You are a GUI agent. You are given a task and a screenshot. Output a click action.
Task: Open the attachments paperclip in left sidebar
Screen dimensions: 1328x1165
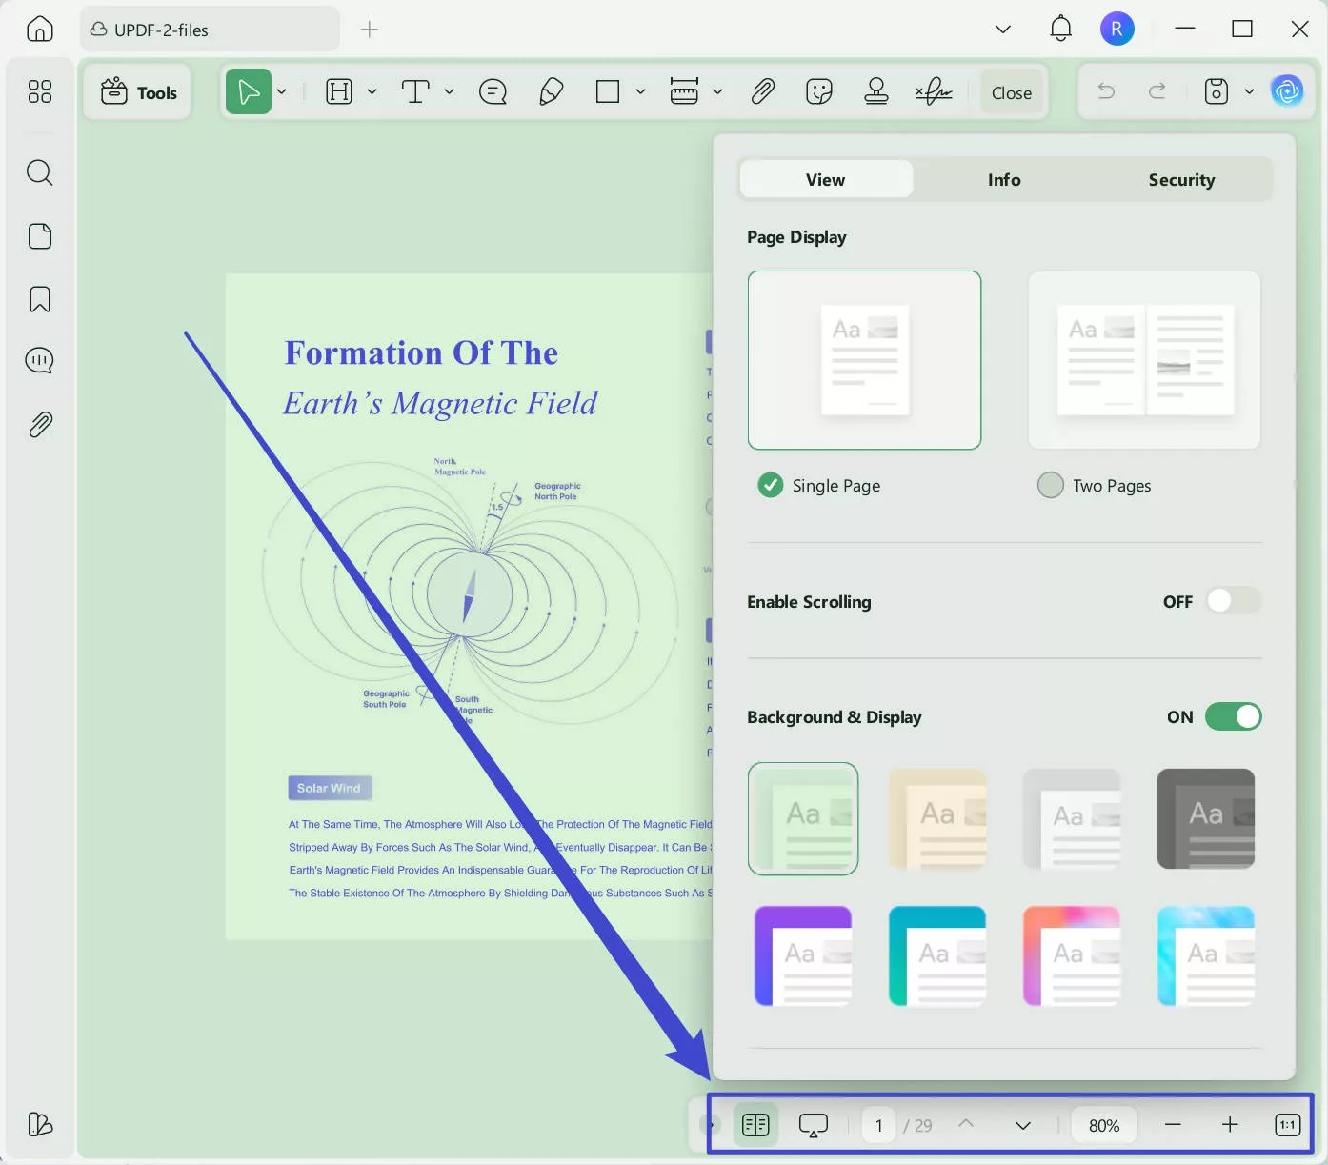(x=39, y=425)
